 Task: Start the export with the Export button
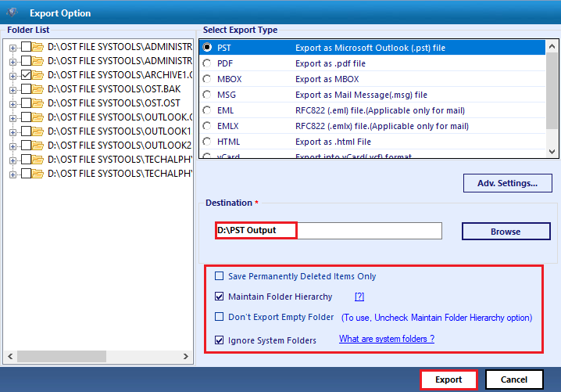coord(448,379)
